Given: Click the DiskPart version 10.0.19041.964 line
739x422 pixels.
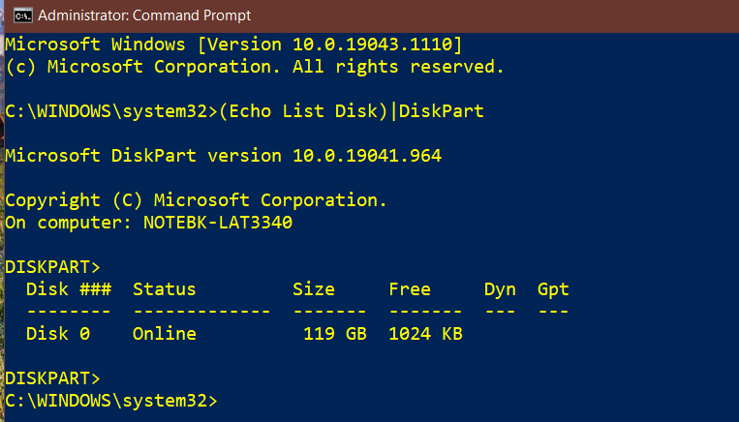Looking at the screenshot, I should pos(224,156).
